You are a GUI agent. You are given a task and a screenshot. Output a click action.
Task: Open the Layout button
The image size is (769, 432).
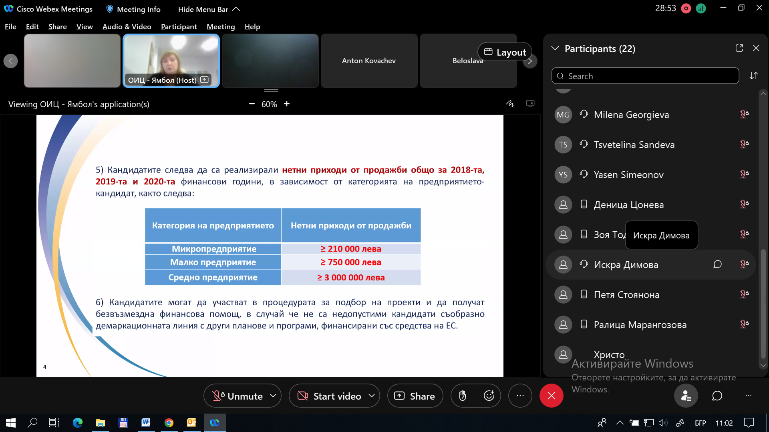505,52
